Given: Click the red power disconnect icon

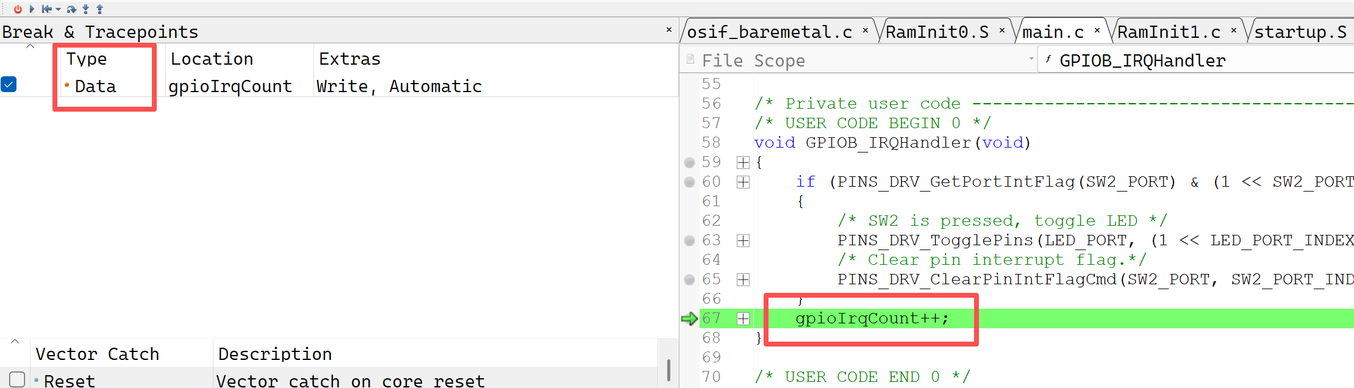Looking at the screenshot, I should coord(18,9).
